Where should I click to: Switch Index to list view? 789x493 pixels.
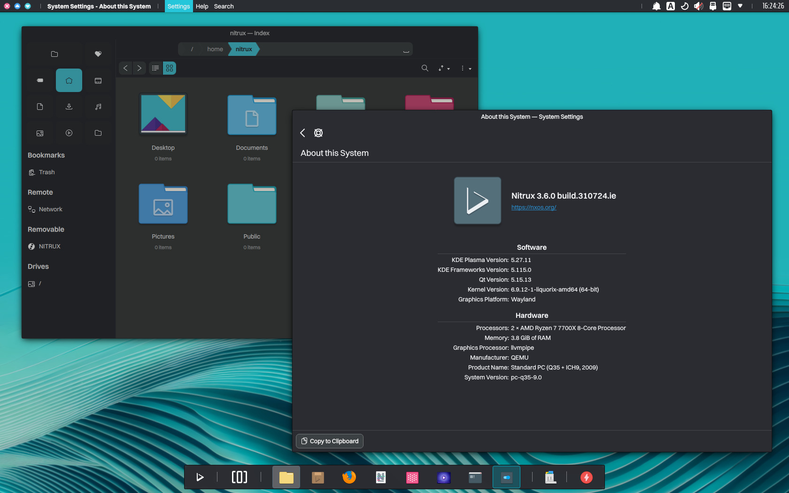pyautogui.click(x=155, y=68)
